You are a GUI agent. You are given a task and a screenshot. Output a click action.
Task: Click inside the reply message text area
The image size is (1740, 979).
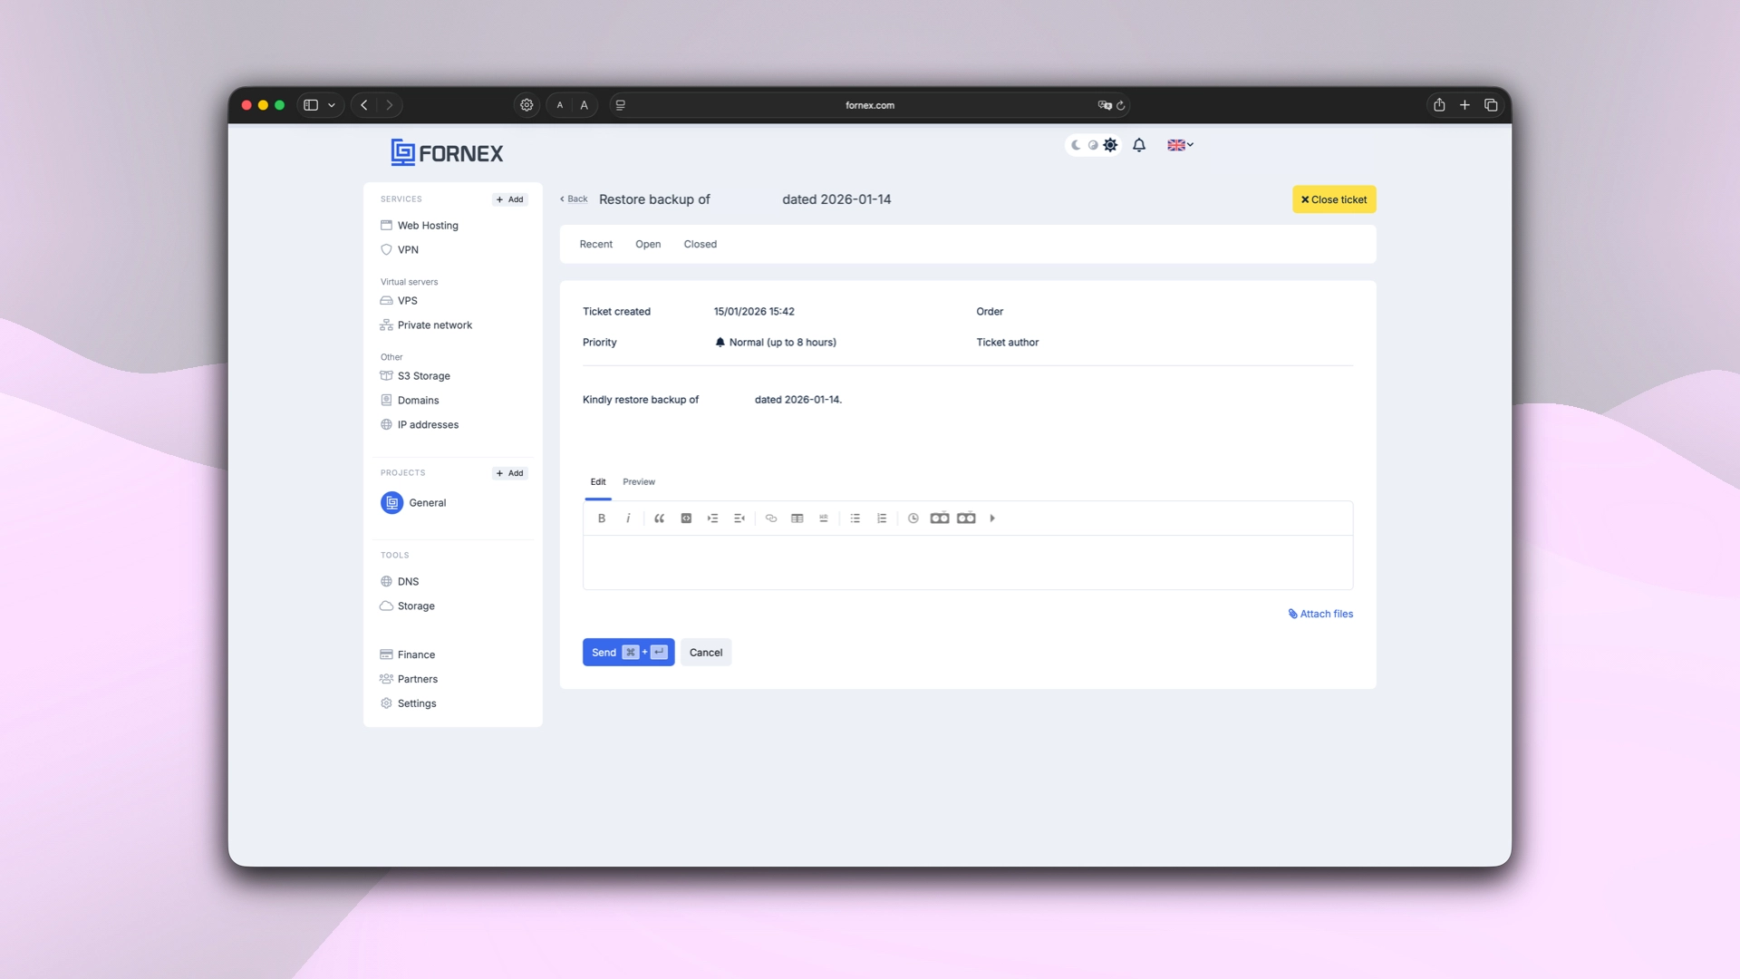pyautogui.click(x=967, y=562)
